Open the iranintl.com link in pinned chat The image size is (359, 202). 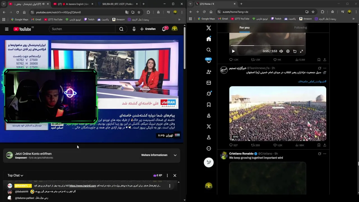pyautogui.click(x=82, y=186)
